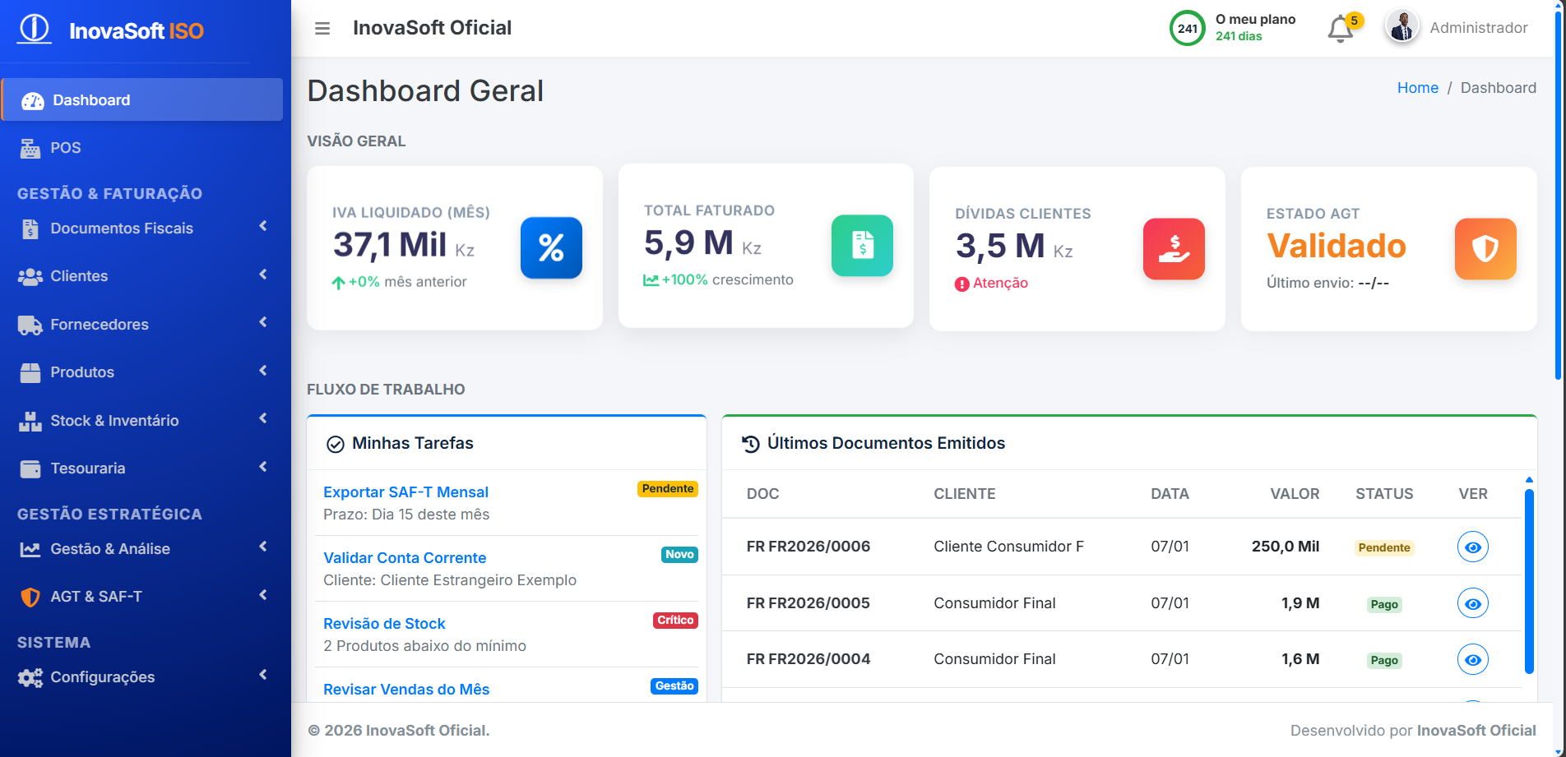Open the Revisão de Stock task
Image resolution: width=1566 pixels, height=757 pixels.
point(384,624)
